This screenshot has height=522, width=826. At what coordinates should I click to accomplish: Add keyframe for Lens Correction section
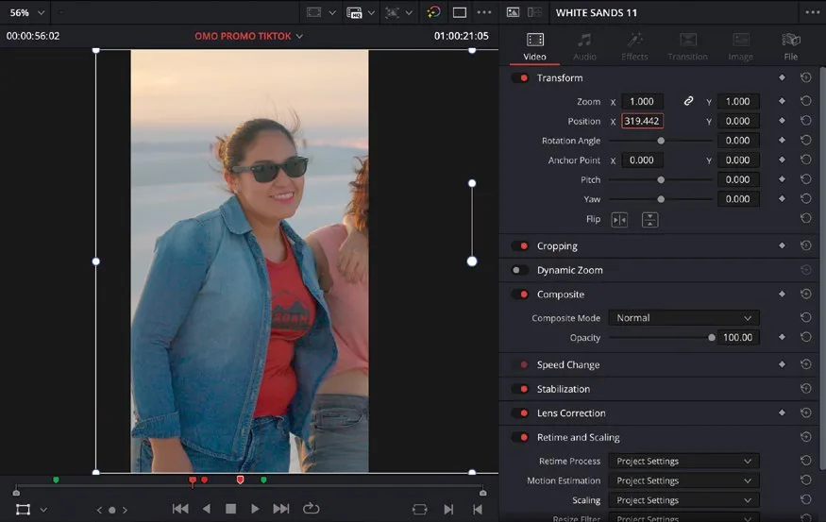click(x=782, y=413)
